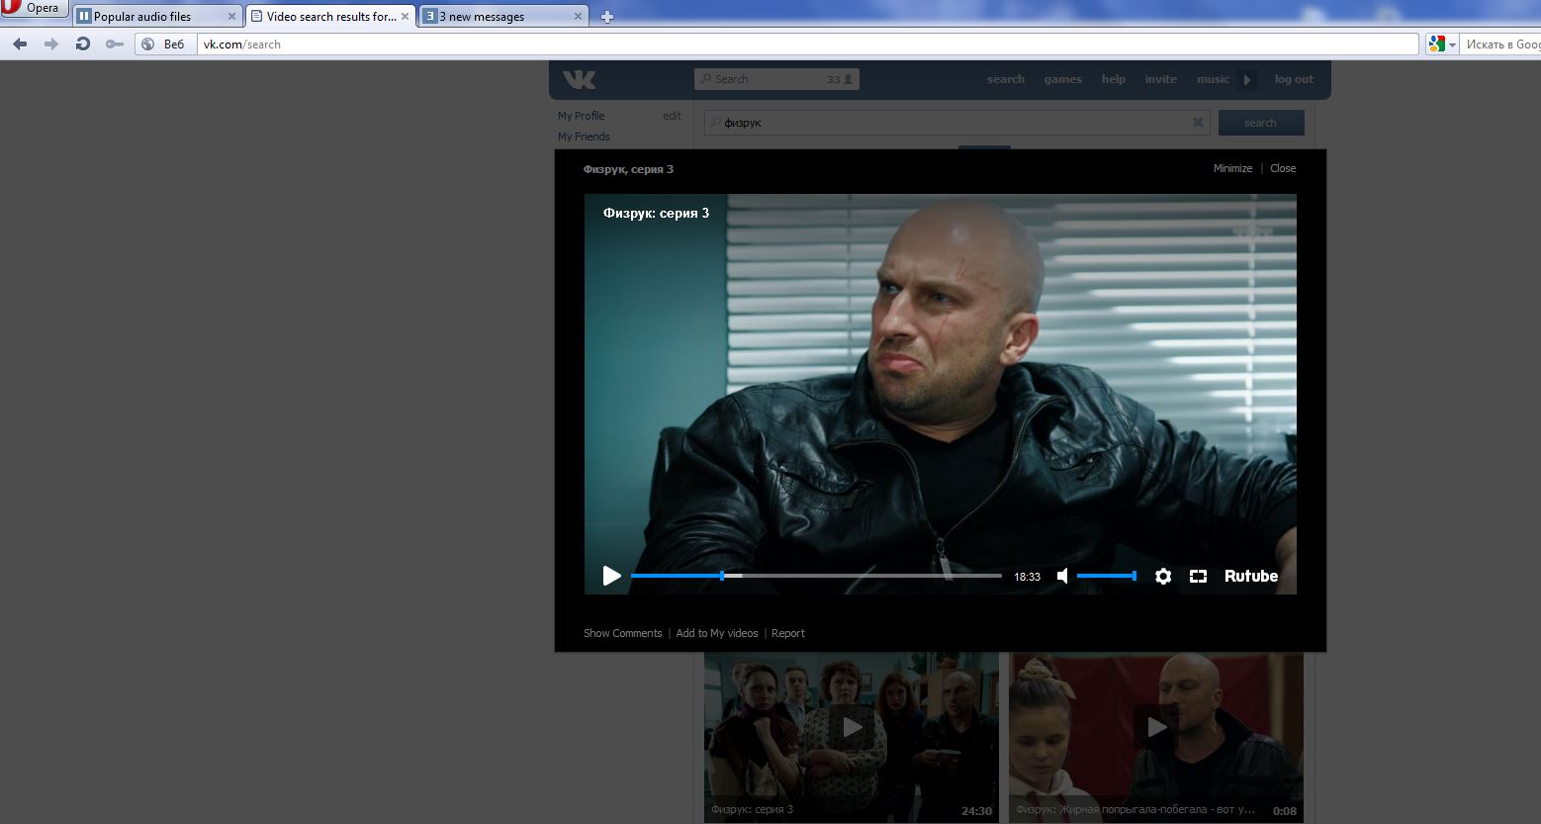Viewport: 1541px width, 824px height.
Task: Close the Popular audio files tab
Action: [232, 17]
